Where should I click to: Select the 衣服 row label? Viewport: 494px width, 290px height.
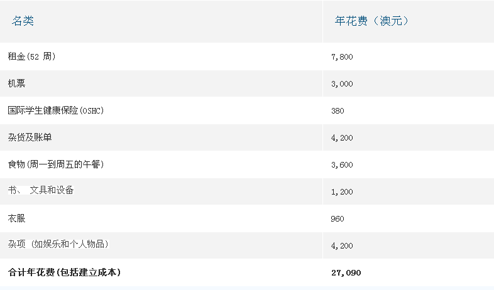pyautogui.click(x=16, y=218)
